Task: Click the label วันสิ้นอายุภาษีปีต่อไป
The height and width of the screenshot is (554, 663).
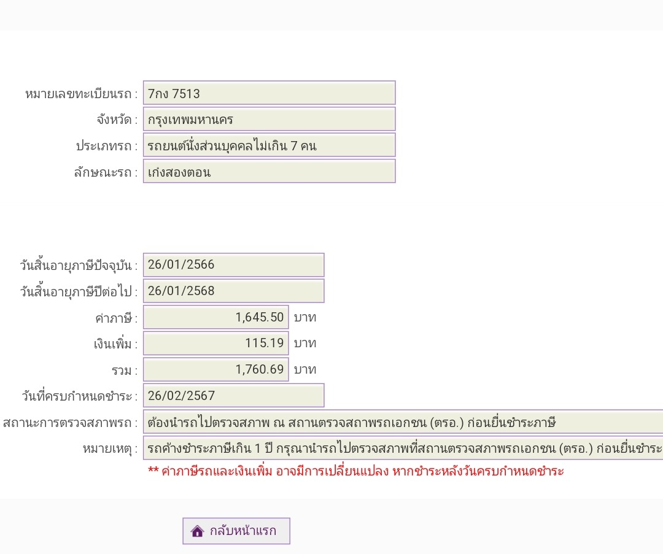Action: pos(79,291)
